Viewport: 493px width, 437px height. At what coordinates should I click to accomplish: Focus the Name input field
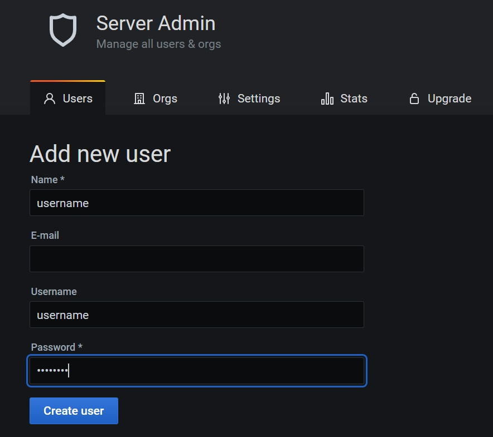[x=197, y=203]
